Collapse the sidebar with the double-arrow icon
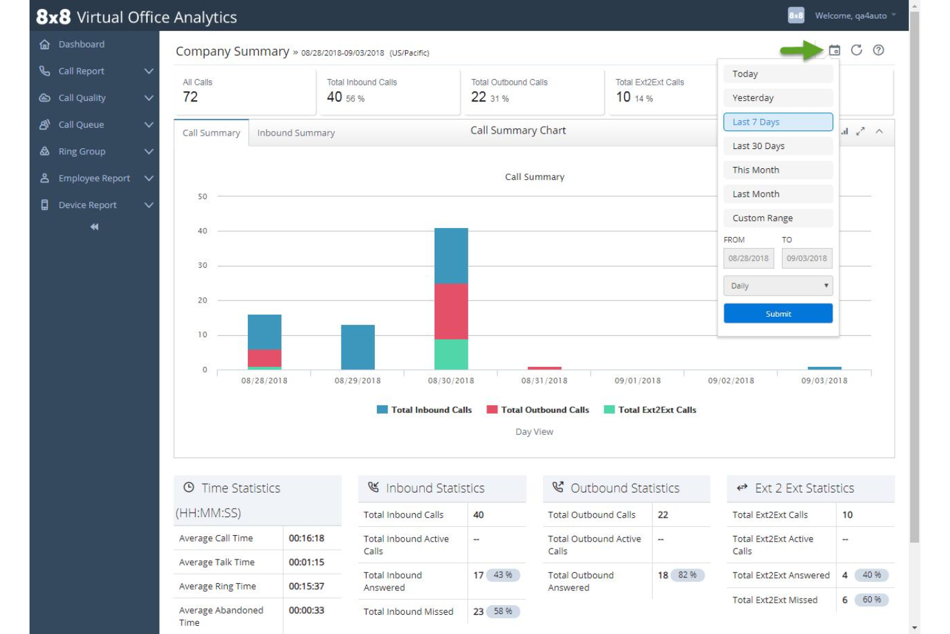The height and width of the screenshot is (634, 950). point(94,227)
